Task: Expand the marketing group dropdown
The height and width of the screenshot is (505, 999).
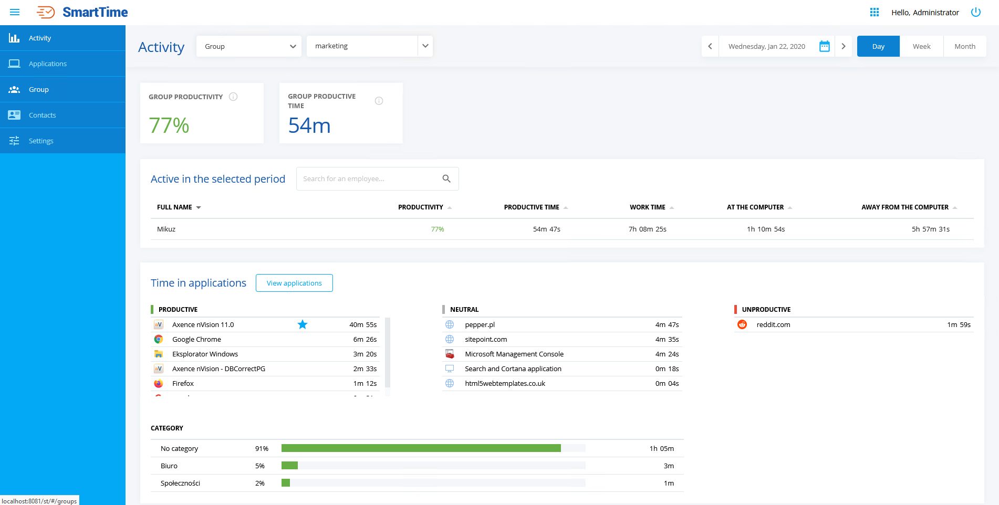Action: (425, 46)
